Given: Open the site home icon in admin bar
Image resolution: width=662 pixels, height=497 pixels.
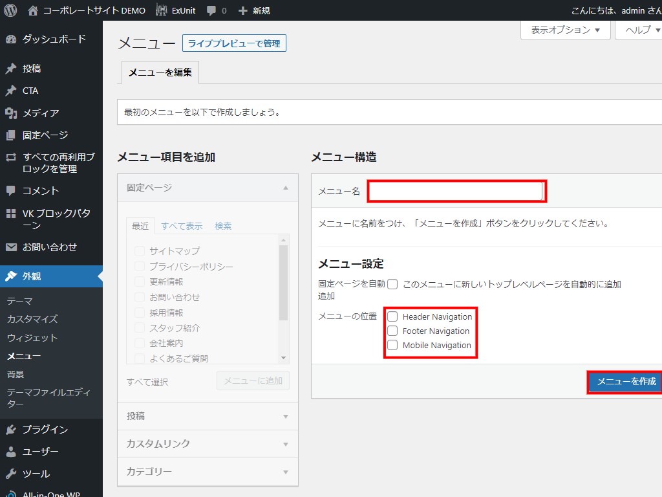Looking at the screenshot, I should click(x=34, y=10).
